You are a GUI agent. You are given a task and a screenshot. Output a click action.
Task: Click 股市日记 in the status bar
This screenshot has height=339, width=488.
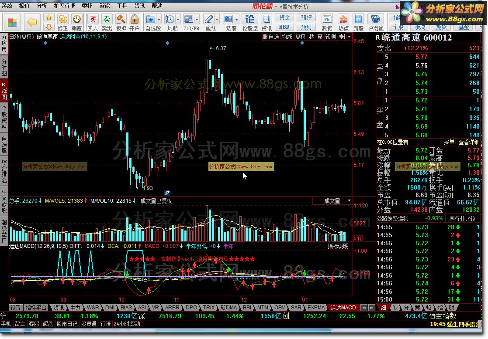pos(67,324)
